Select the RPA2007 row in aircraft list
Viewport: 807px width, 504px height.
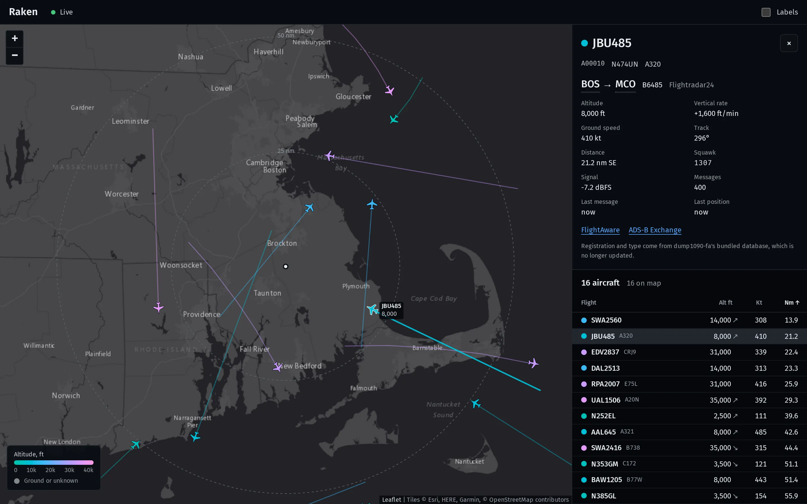tap(689, 384)
